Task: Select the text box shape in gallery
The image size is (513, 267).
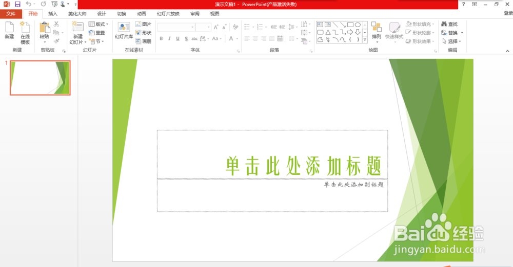Action: point(320,25)
